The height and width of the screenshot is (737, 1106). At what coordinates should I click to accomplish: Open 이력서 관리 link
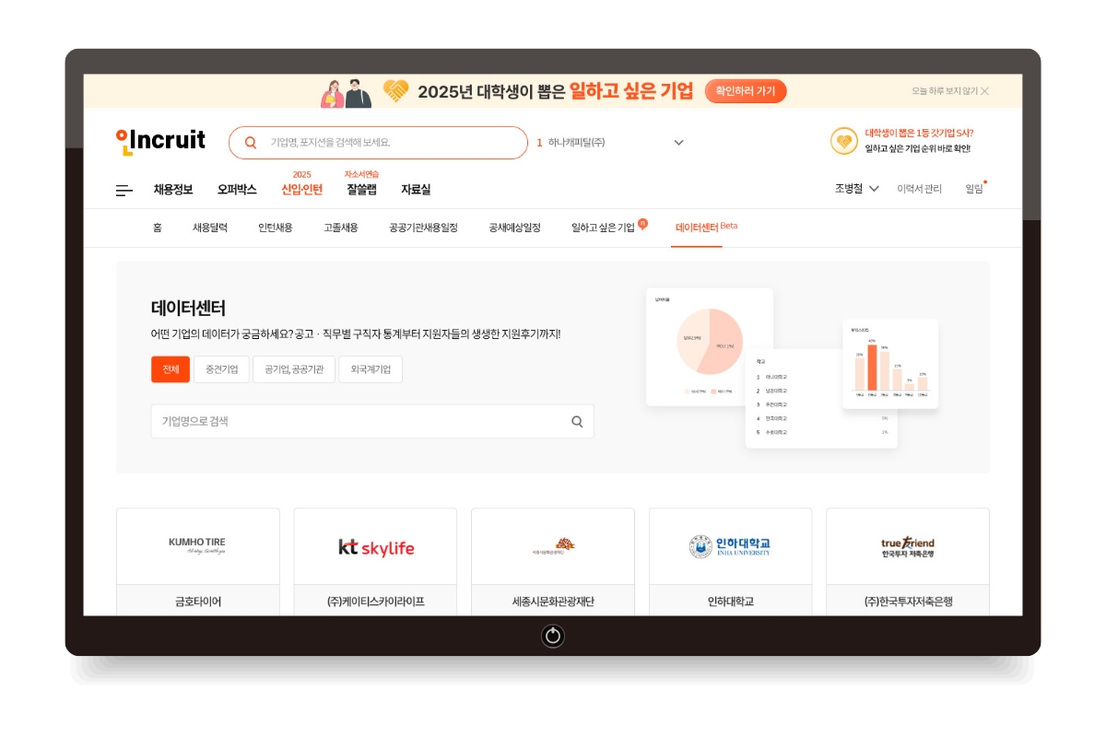(x=920, y=189)
